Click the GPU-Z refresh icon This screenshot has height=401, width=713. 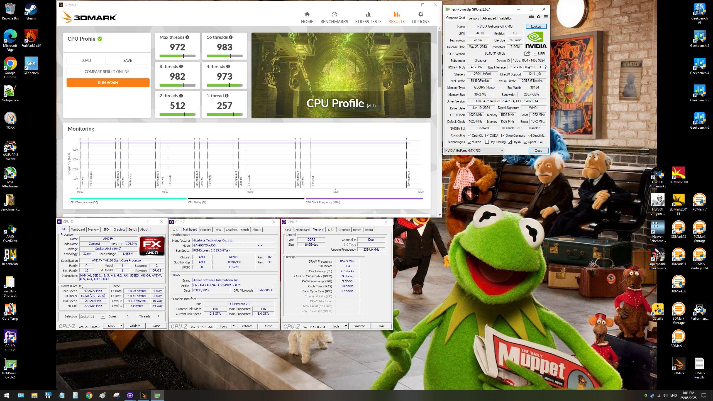(x=539, y=17)
